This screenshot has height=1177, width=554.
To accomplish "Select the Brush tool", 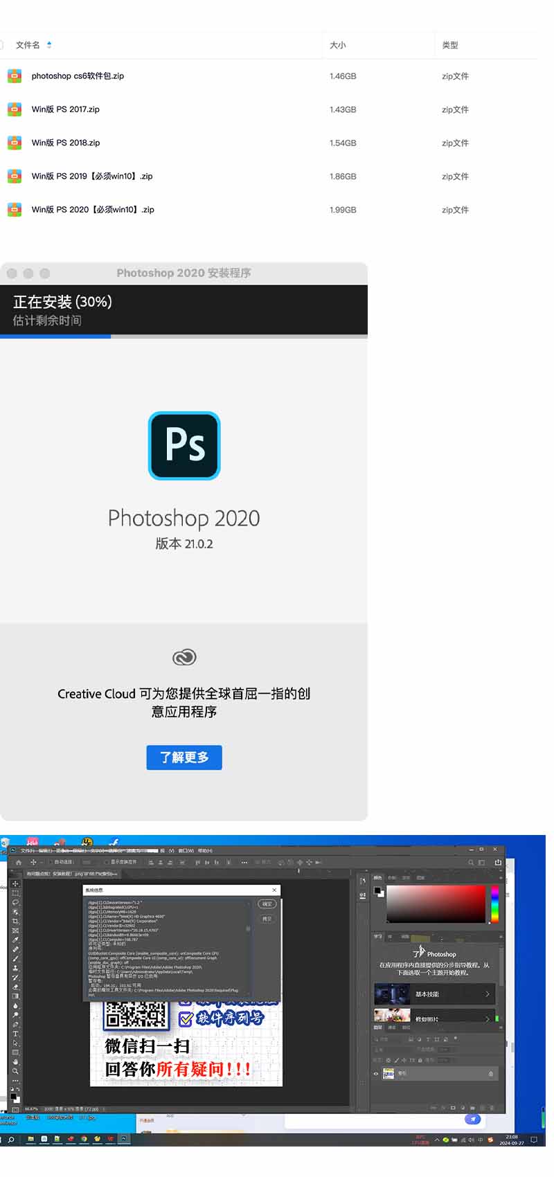I will coord(15,958).
